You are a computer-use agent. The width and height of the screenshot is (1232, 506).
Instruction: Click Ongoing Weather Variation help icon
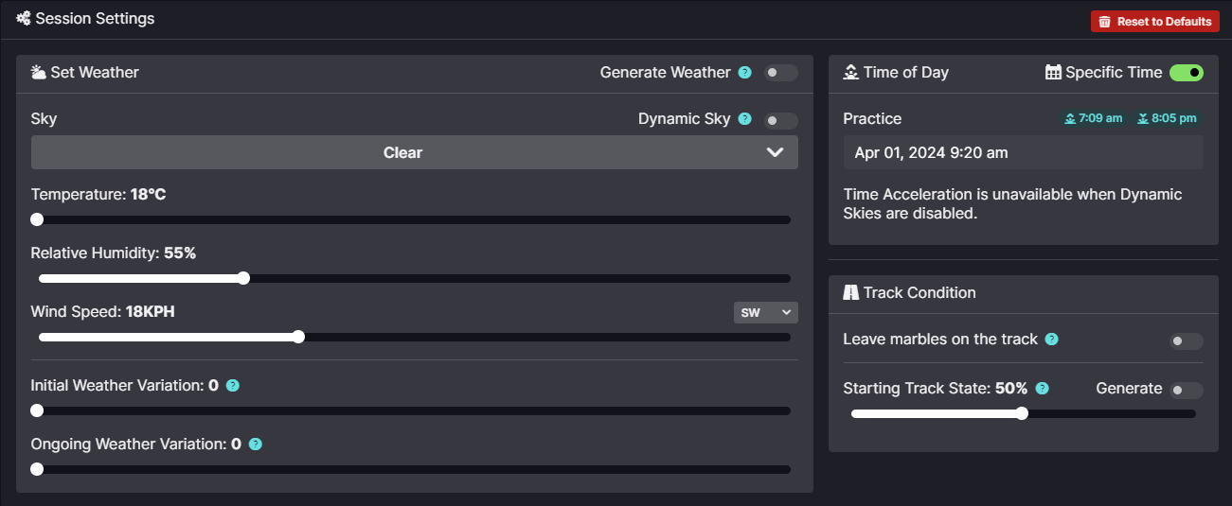256,444
